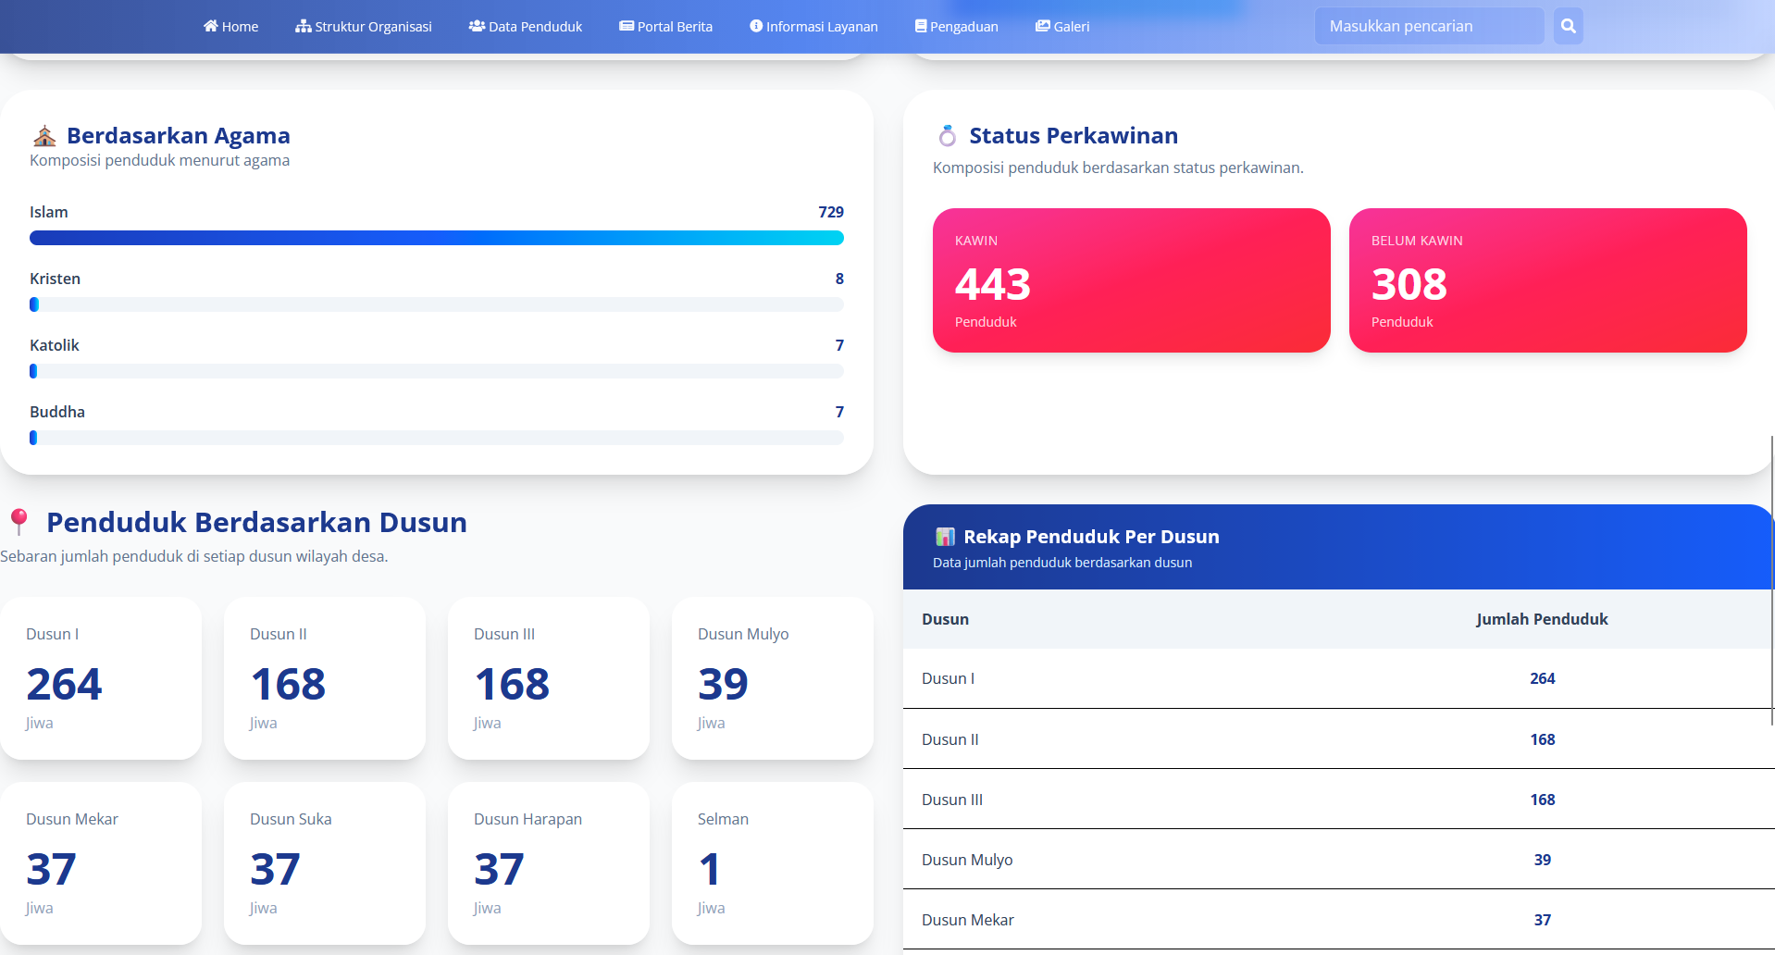Click the Dusun Suka population card

(x=325, y=863)
